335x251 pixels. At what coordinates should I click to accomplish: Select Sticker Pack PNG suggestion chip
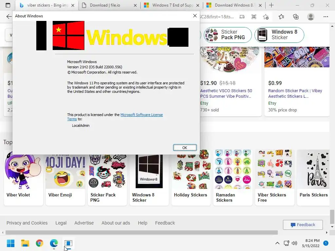(228, 35)
